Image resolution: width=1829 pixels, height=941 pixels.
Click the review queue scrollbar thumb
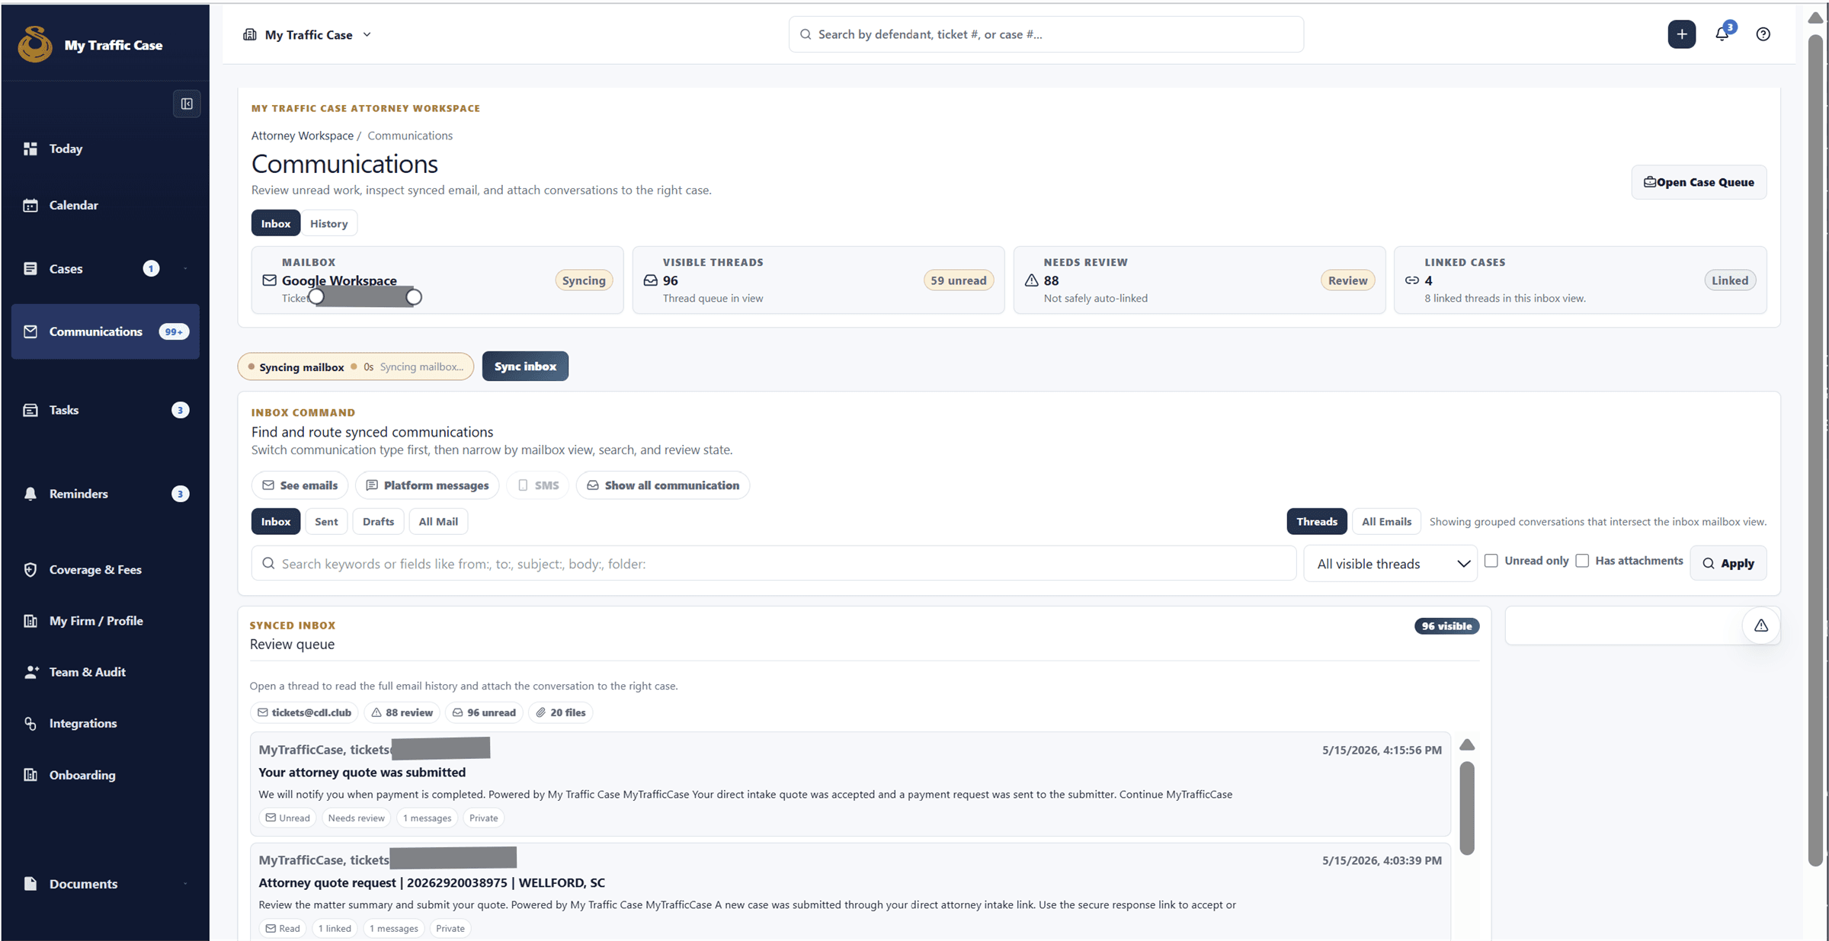click(1466, 808)
